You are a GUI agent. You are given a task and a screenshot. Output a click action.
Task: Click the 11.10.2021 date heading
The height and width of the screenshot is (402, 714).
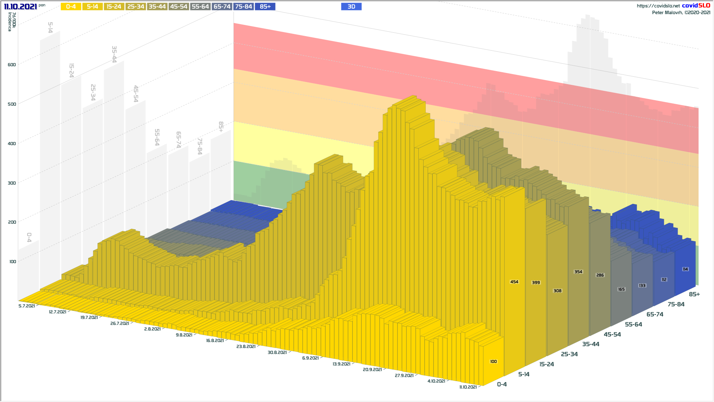click(x=20, y=7)
